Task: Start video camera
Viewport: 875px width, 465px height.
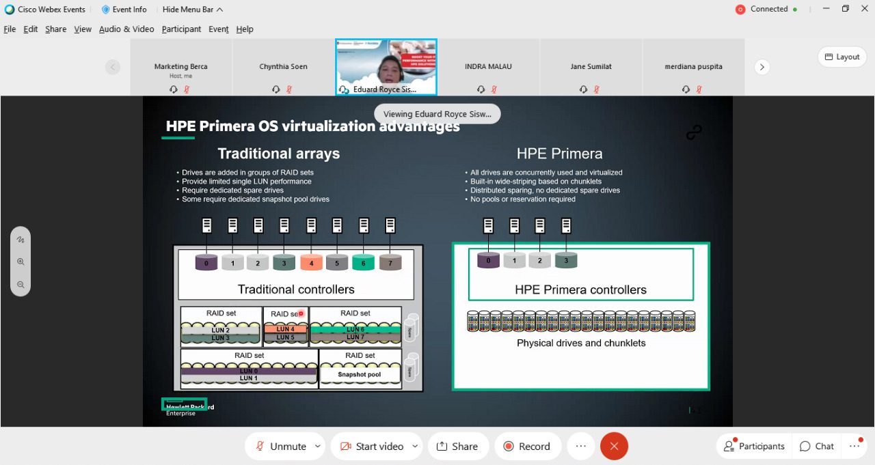Action: [371, 446]
